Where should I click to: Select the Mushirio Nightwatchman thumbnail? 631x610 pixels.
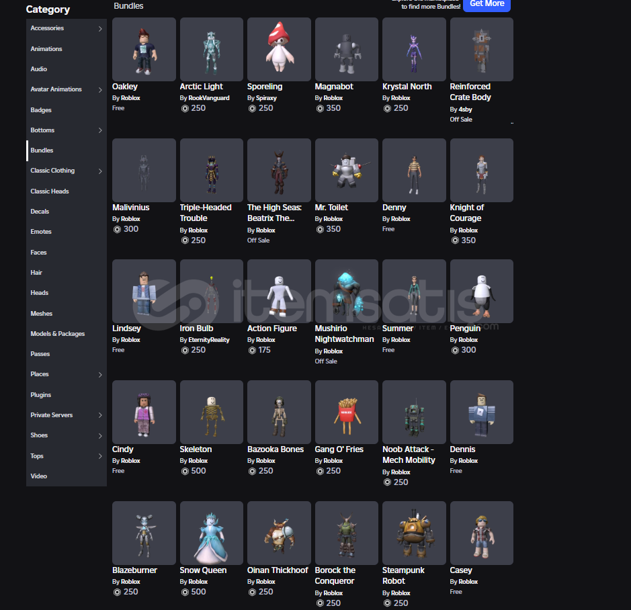(x=347, y=291)
